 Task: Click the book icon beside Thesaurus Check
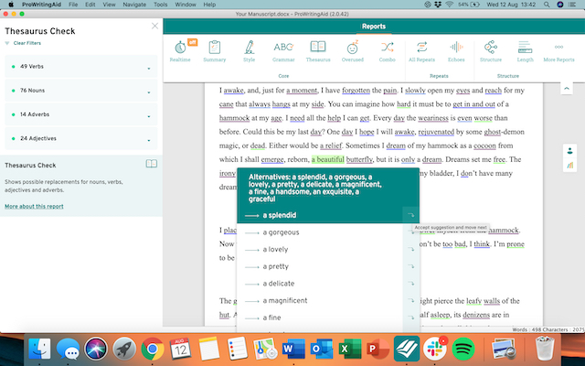pos(152,164)
